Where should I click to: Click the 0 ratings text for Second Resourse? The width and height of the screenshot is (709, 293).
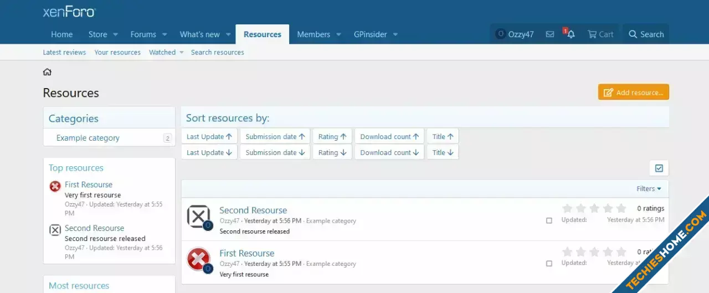coord(651,209)
